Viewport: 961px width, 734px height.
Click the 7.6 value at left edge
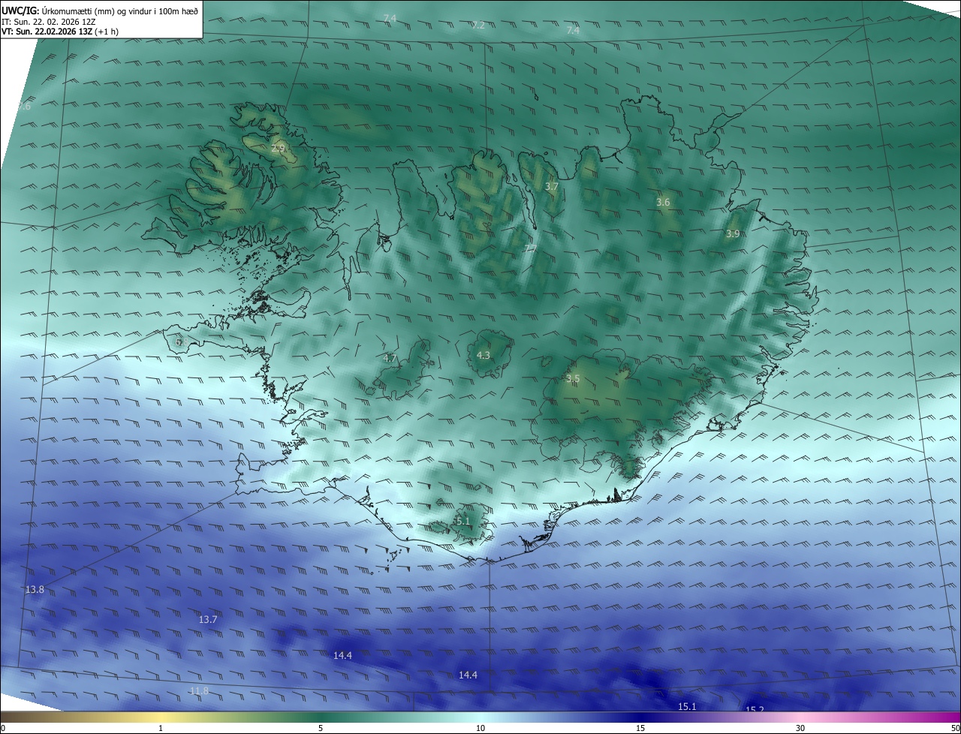pos(24,106)
